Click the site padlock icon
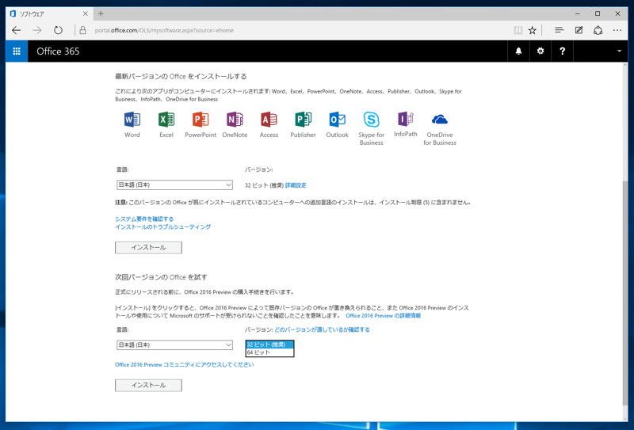This screenshot has width=634, height=430. click(x=82, y=30)
